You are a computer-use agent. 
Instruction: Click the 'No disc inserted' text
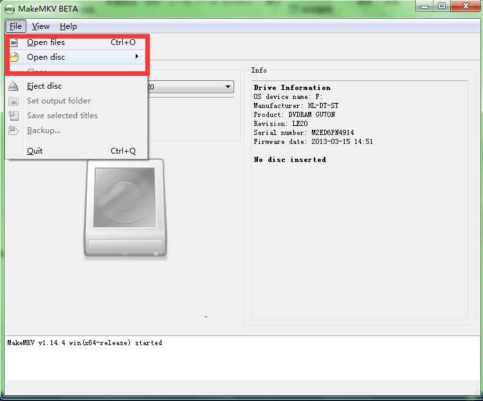pyautogui.click(x=290, y=159)
